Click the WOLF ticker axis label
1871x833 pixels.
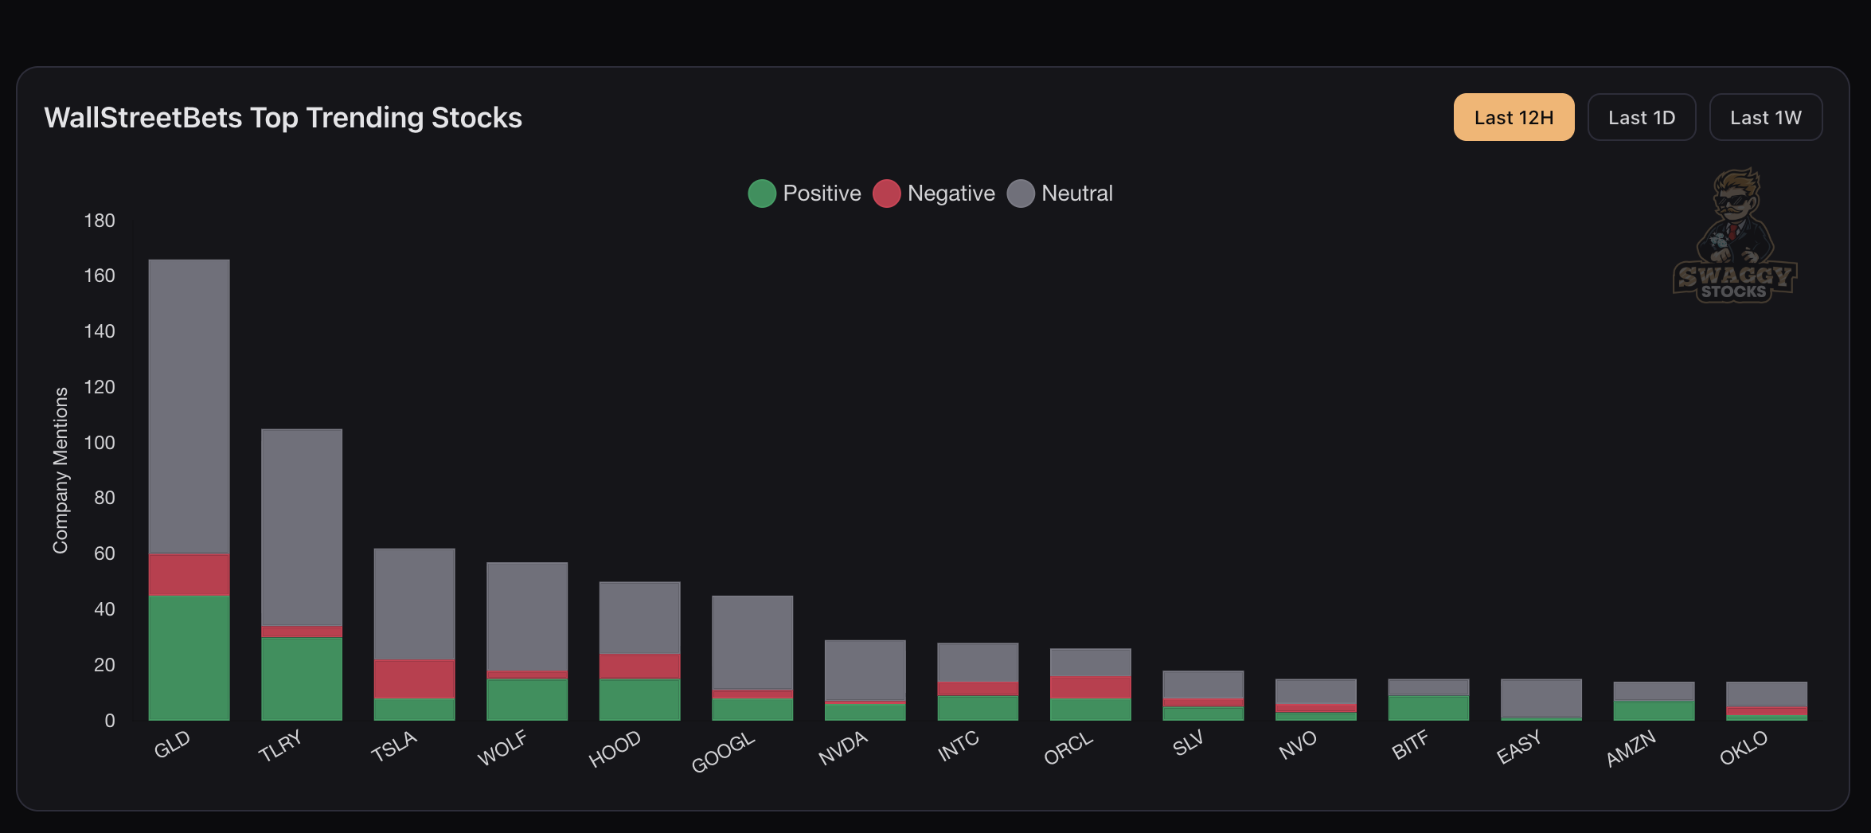point(502,748)
